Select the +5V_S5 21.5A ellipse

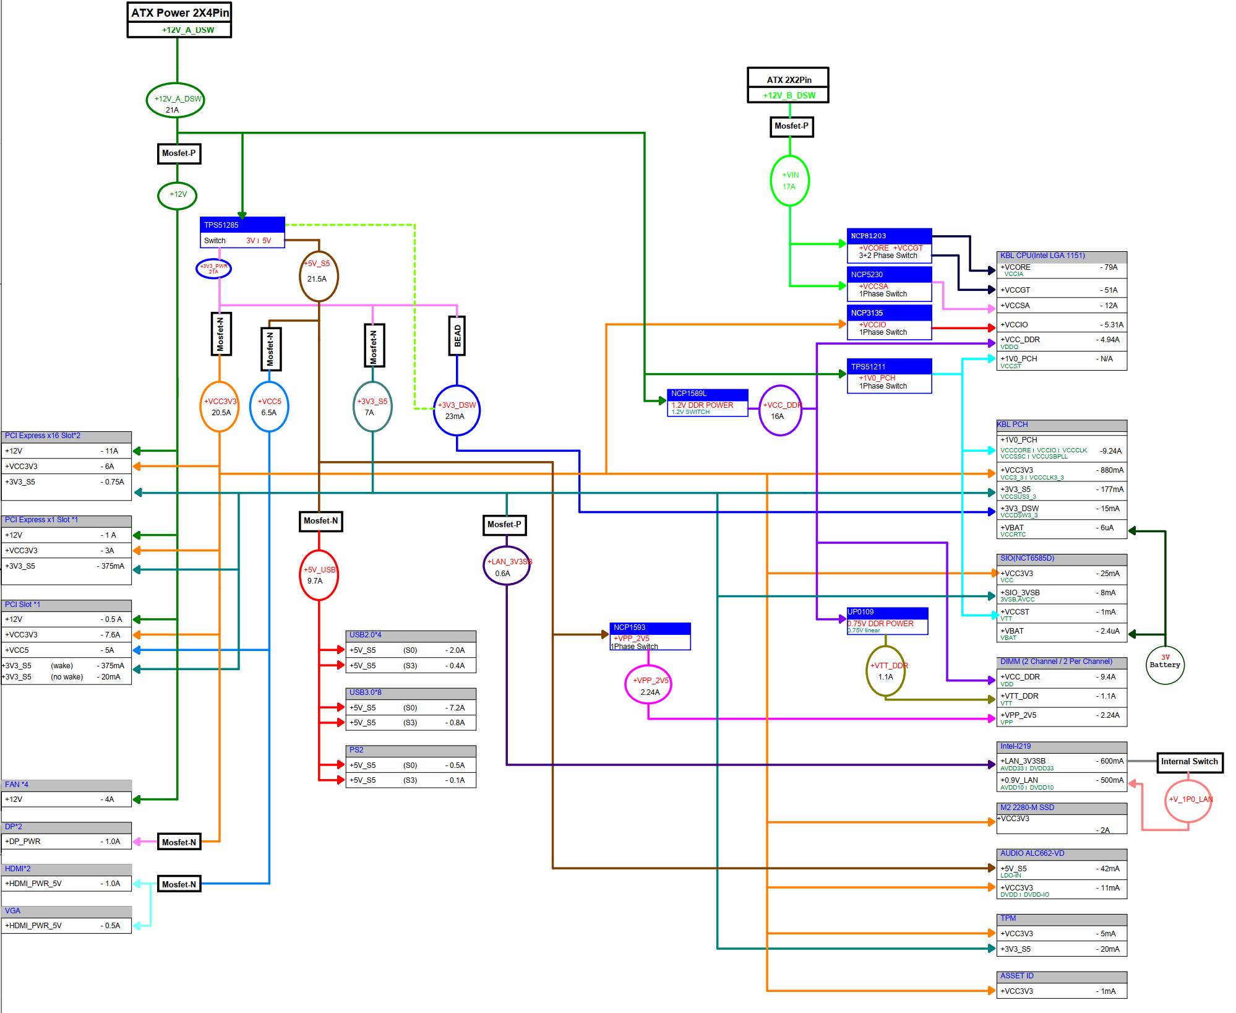(319, 276)
